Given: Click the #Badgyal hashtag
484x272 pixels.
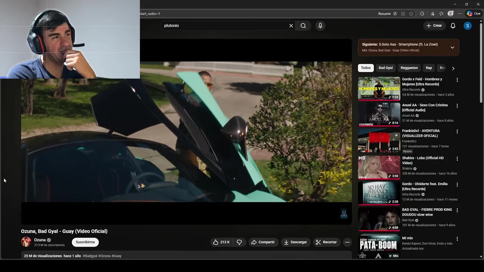Looking at the screenshot, I should (x=90, y=256).
